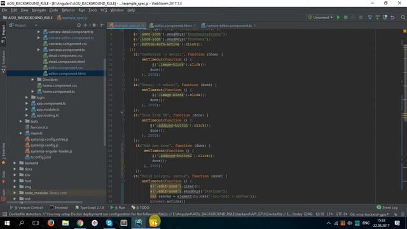Open TypeScript 2.1.6 tool window

coord(90,207)
